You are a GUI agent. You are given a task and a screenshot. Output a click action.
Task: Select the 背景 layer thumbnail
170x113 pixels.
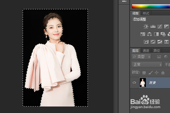click(x=143, y=82)
